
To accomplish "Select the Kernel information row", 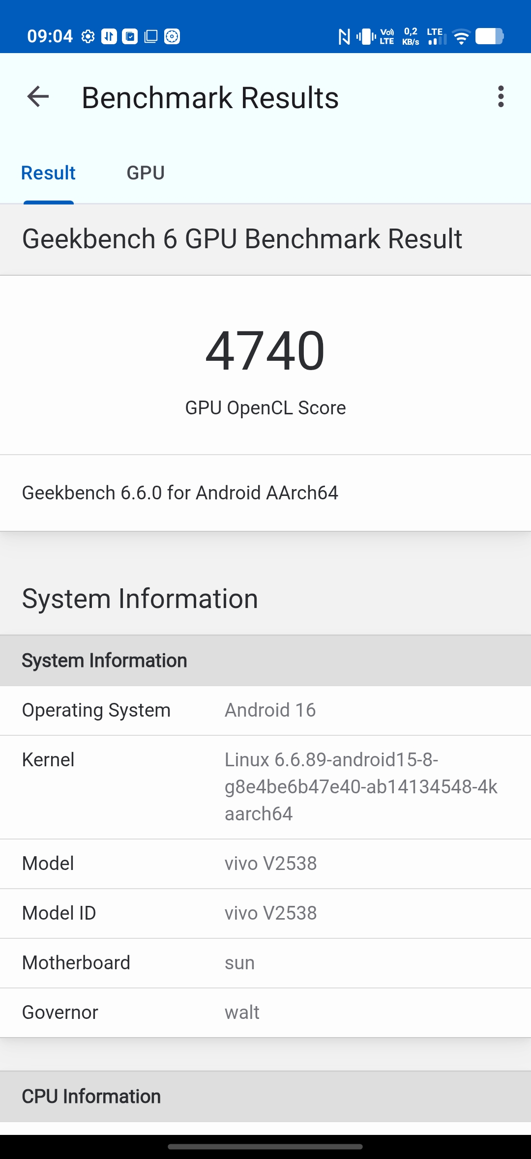I will pos(265,787).
